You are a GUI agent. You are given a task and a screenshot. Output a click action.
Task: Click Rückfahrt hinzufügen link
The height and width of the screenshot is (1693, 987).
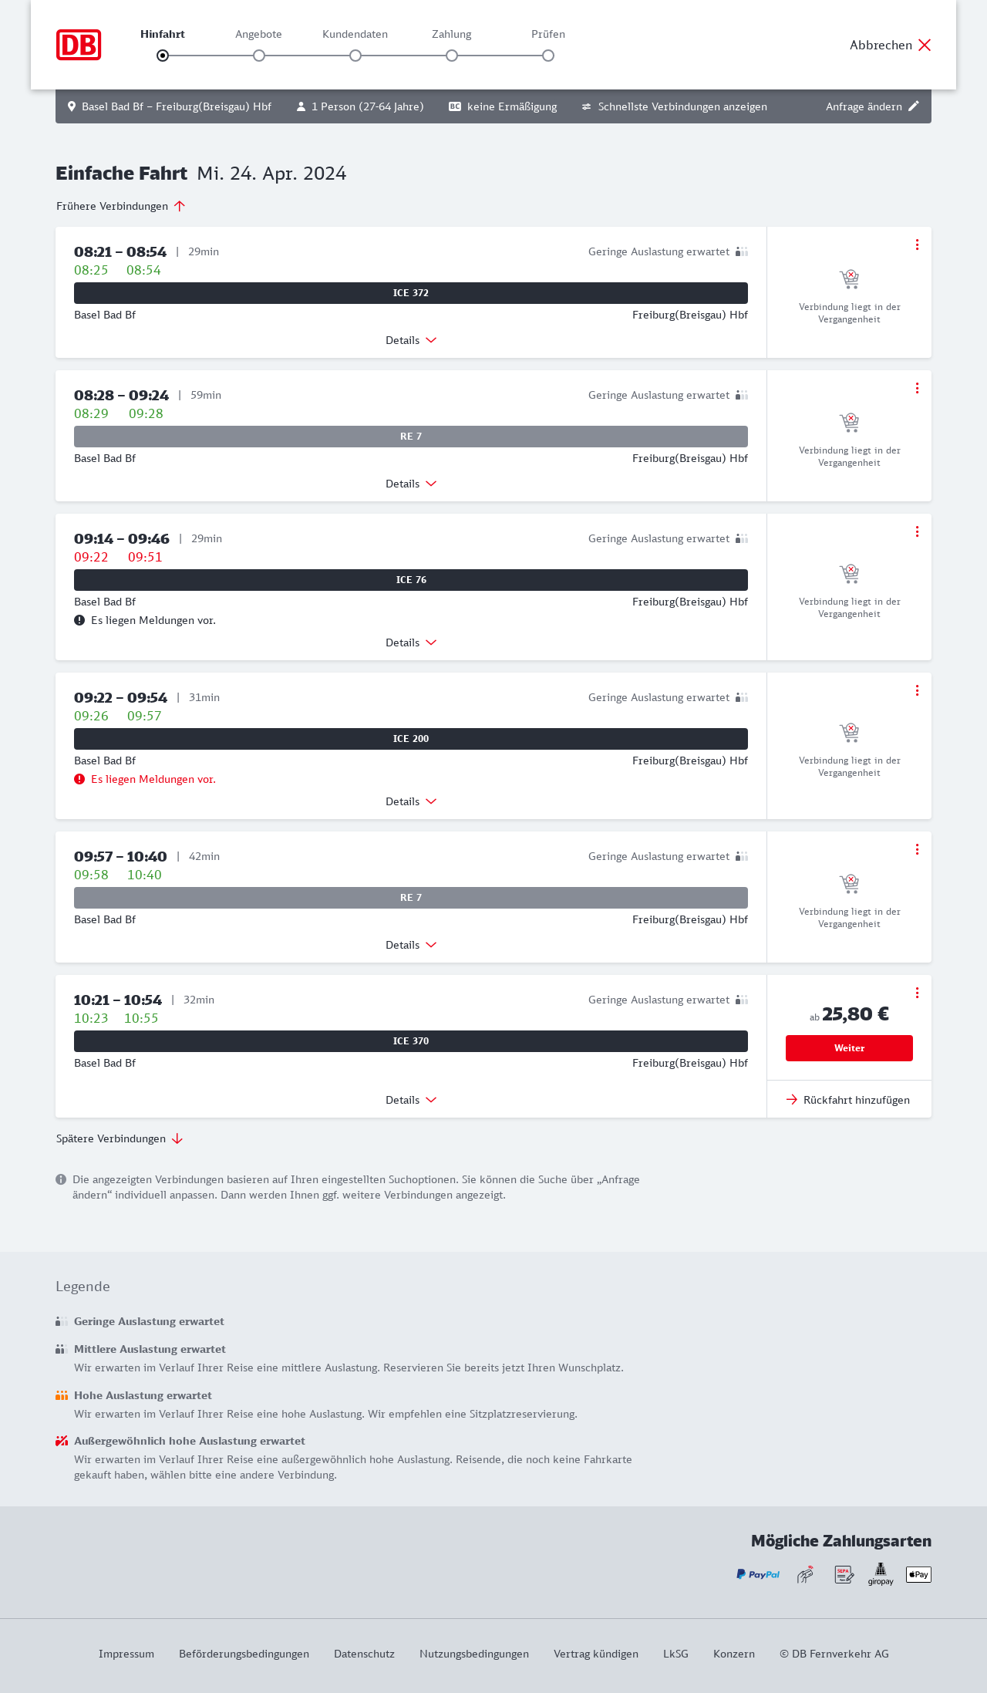pyautogui.click(x=848, y=1100)
